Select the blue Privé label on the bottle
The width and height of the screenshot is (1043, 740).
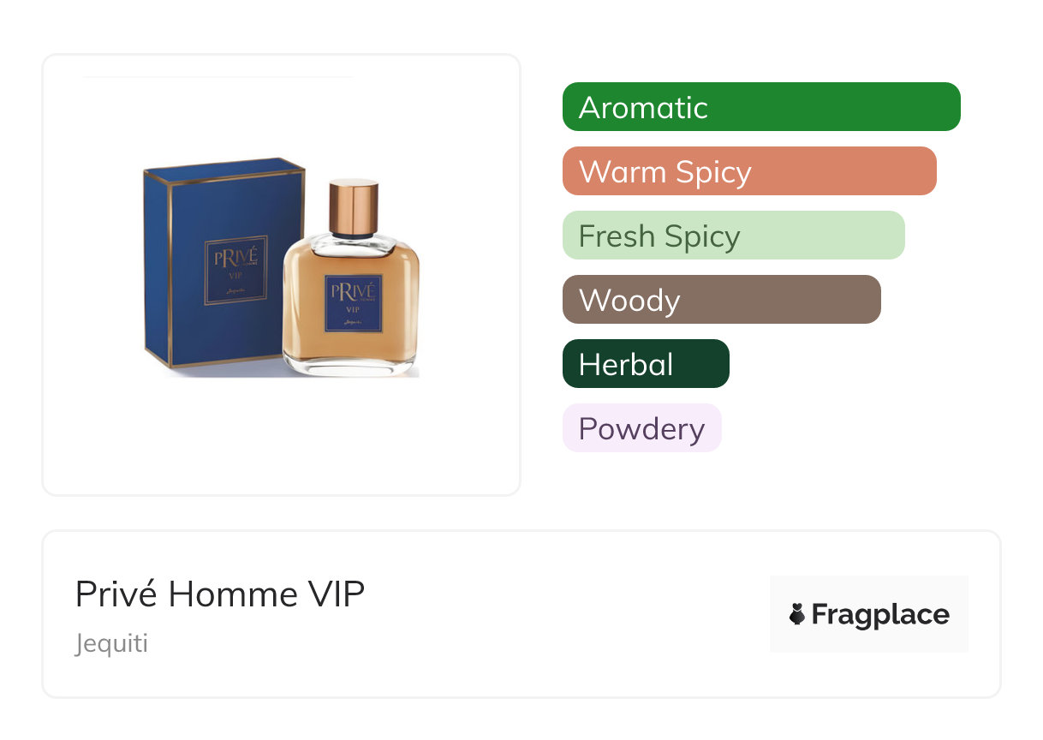tap(353, 301)
